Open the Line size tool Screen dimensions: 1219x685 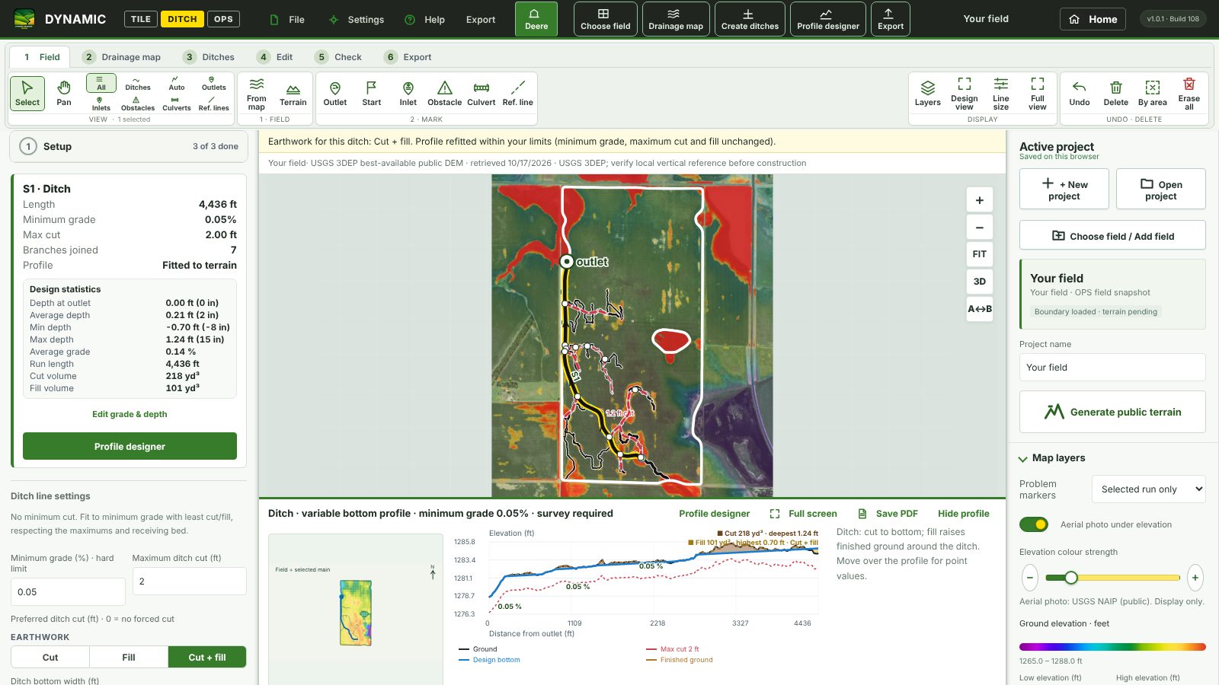pyautogui.click(x=1001, y=94)
